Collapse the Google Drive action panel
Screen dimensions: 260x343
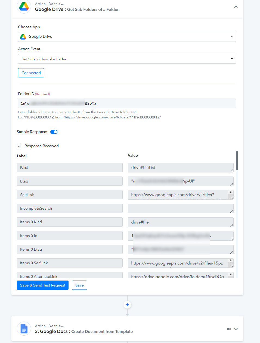click(236, 7)
